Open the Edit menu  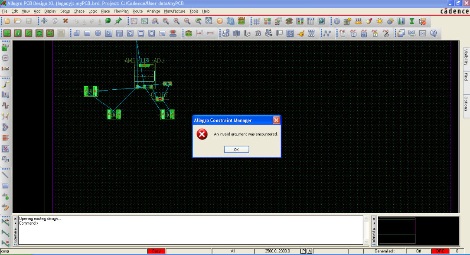(14, 11)
